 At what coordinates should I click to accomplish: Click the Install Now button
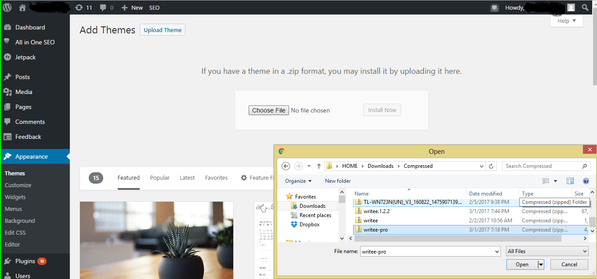pyautogui.click(x=382, y=110)
